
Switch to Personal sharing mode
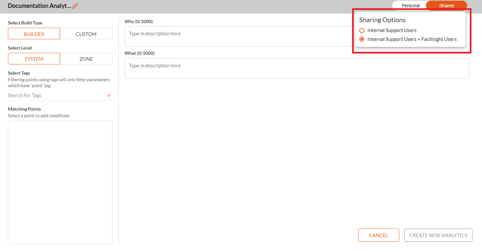[410, 6]
